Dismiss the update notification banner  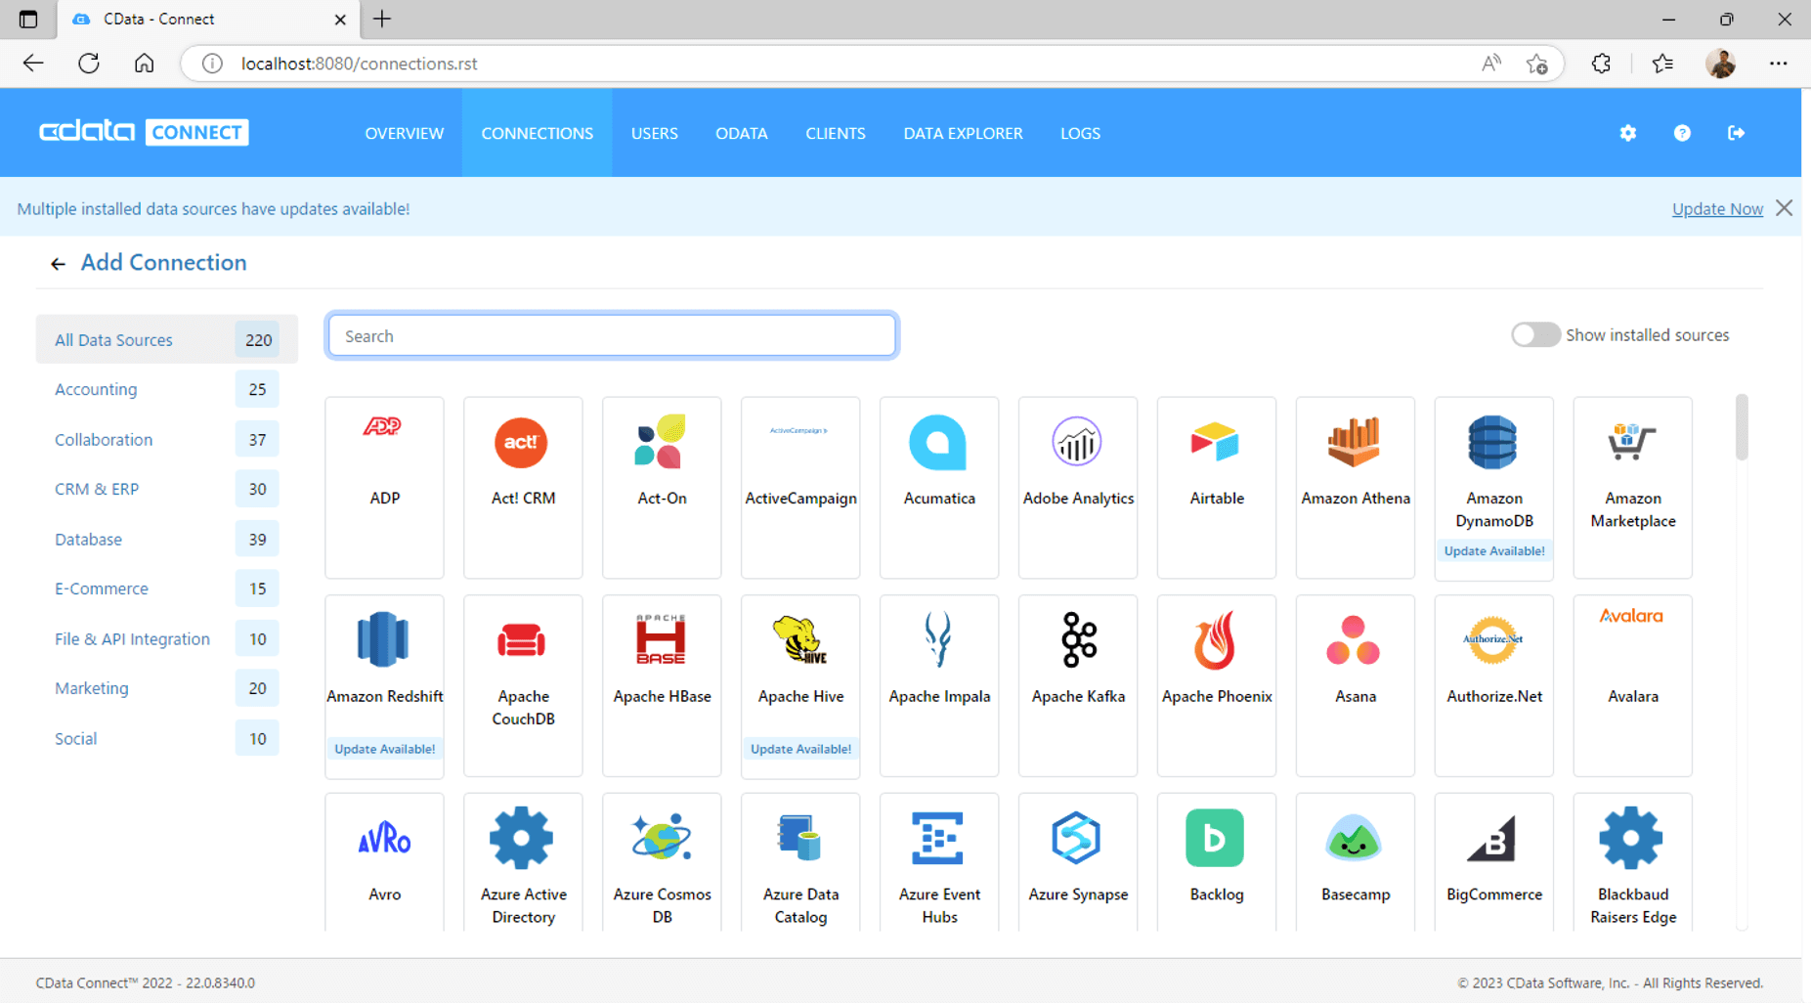pos(1785,208)
